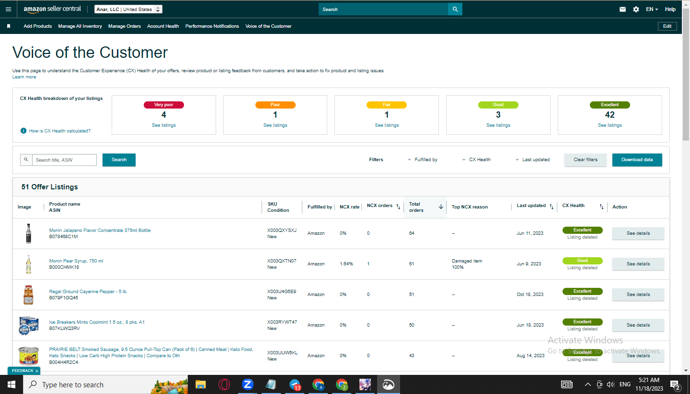Click the Search title, ASIN input field
Screen dimensions: 690x394
click(64, 160)
